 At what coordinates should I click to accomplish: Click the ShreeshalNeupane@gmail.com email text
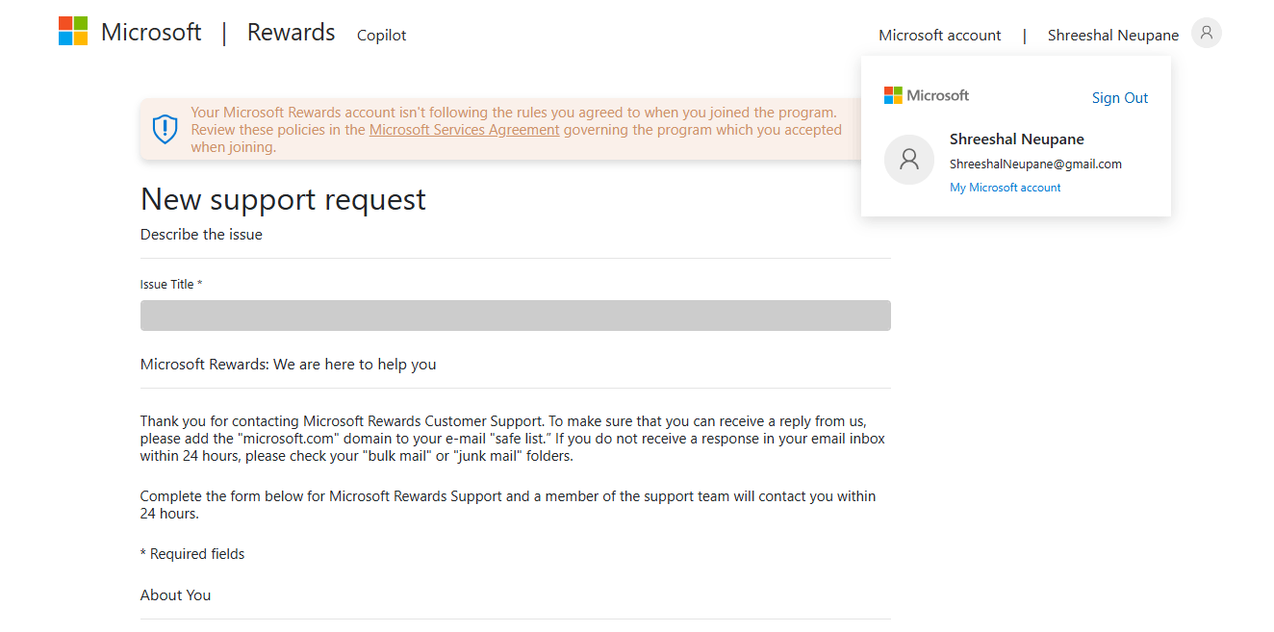1036,164
